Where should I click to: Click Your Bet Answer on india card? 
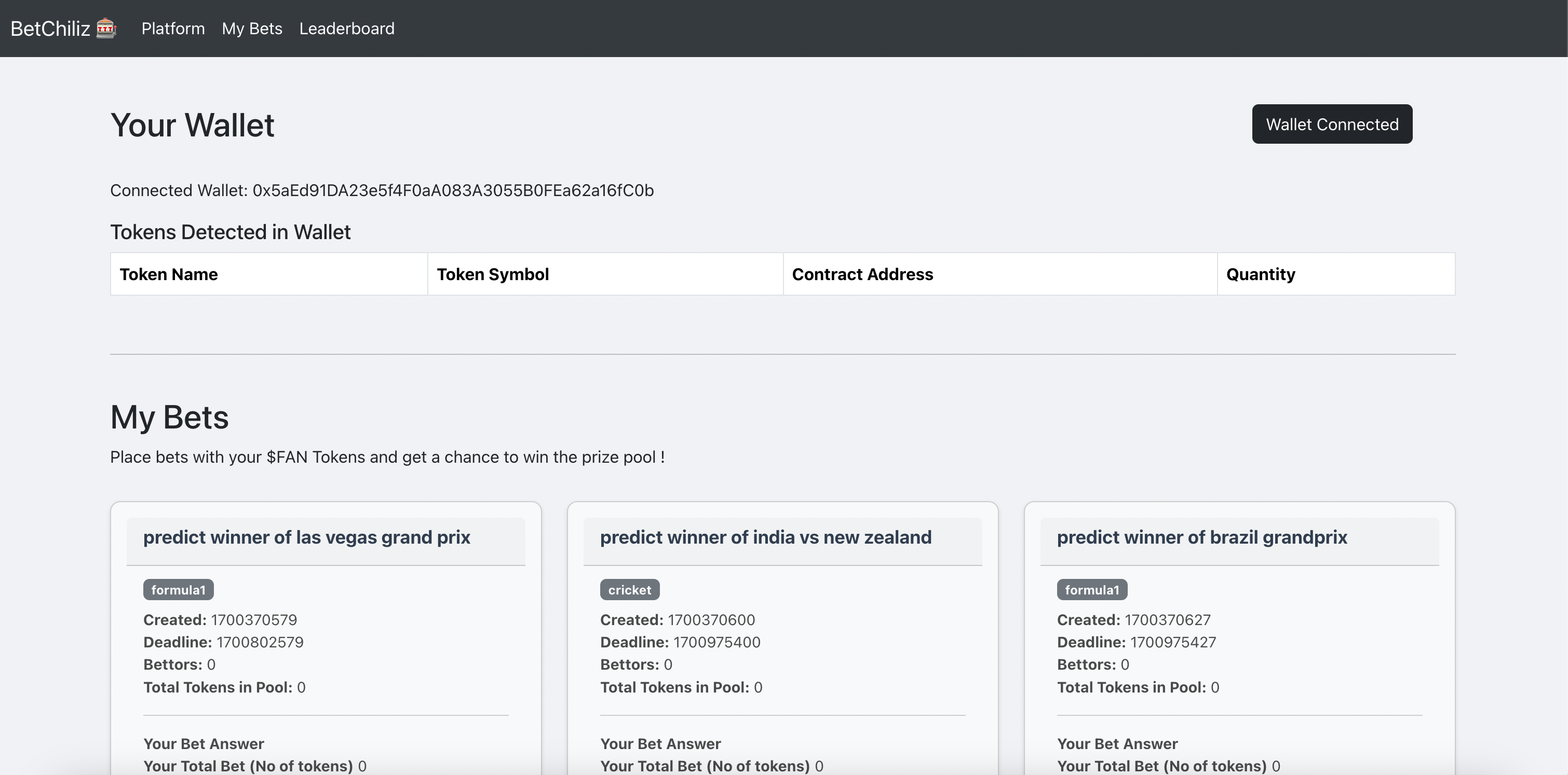660,744
